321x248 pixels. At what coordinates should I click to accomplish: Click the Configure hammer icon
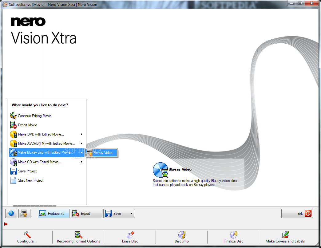(x=27, y=235)
